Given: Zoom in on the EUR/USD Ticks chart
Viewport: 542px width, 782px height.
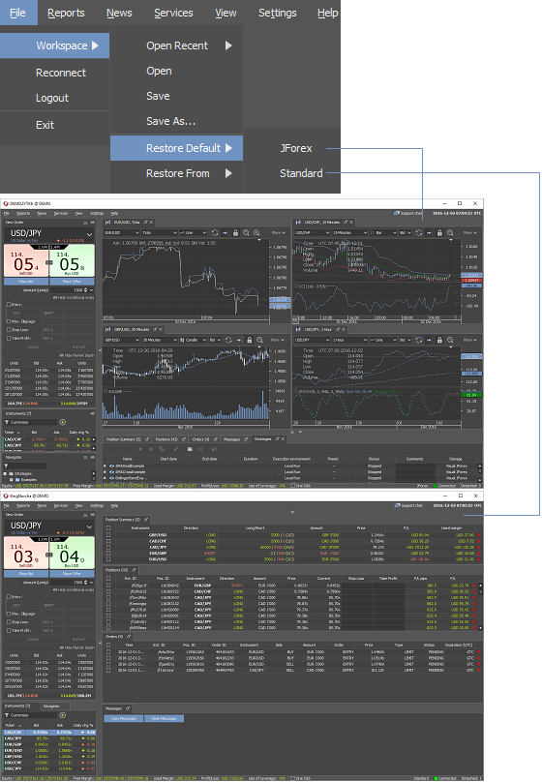Looking at the screenshot, I should click(x=256, y=233).
